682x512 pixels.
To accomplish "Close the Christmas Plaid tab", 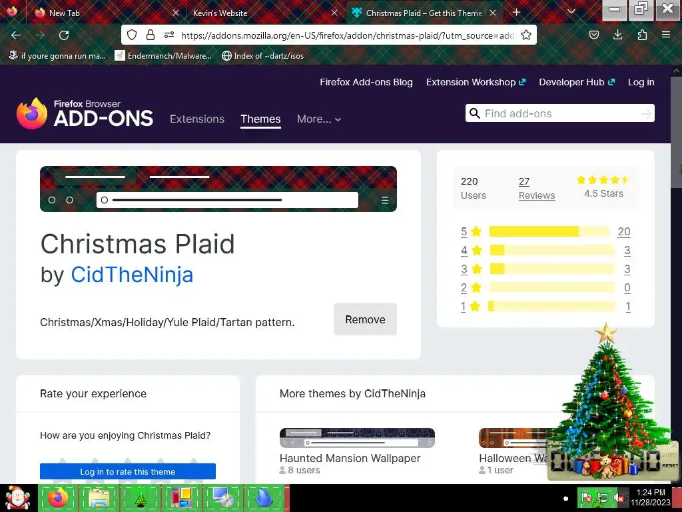I will pyautogui.click(x=493, y=13).
